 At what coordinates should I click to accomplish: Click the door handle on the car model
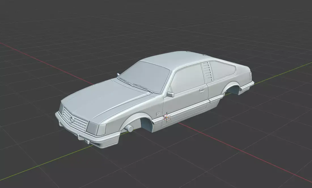click(202, 90)
